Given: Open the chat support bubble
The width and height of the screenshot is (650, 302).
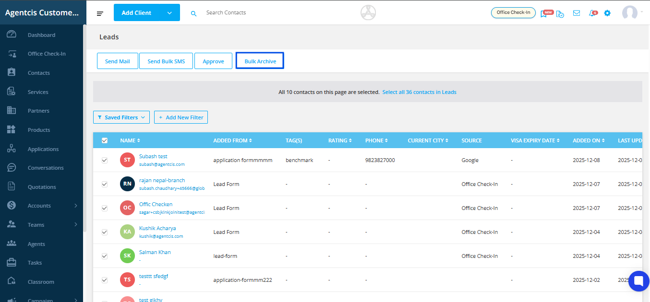Looking at the screenshot, I should point(638,281).
